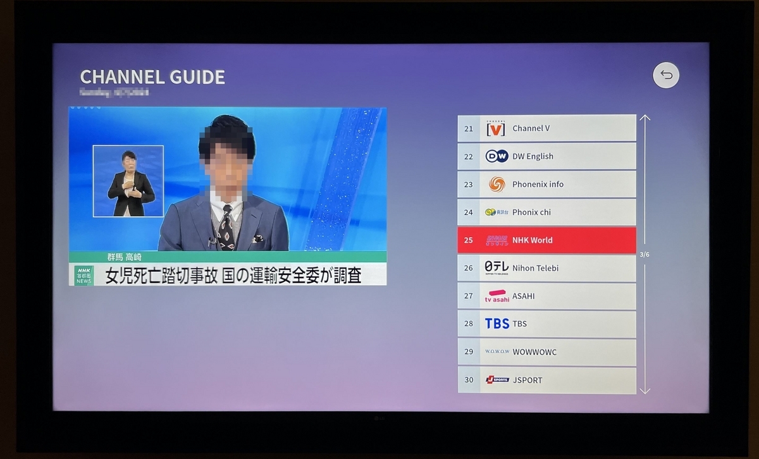Select the Channel V logo icon
This screenshot has height=459, width=759.
point(497,128)
